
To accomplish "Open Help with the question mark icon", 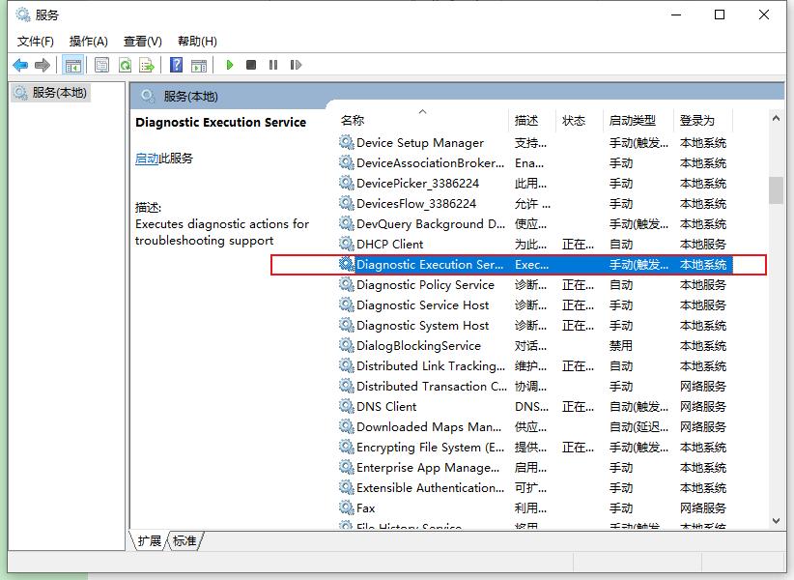I will pos(176,65).
